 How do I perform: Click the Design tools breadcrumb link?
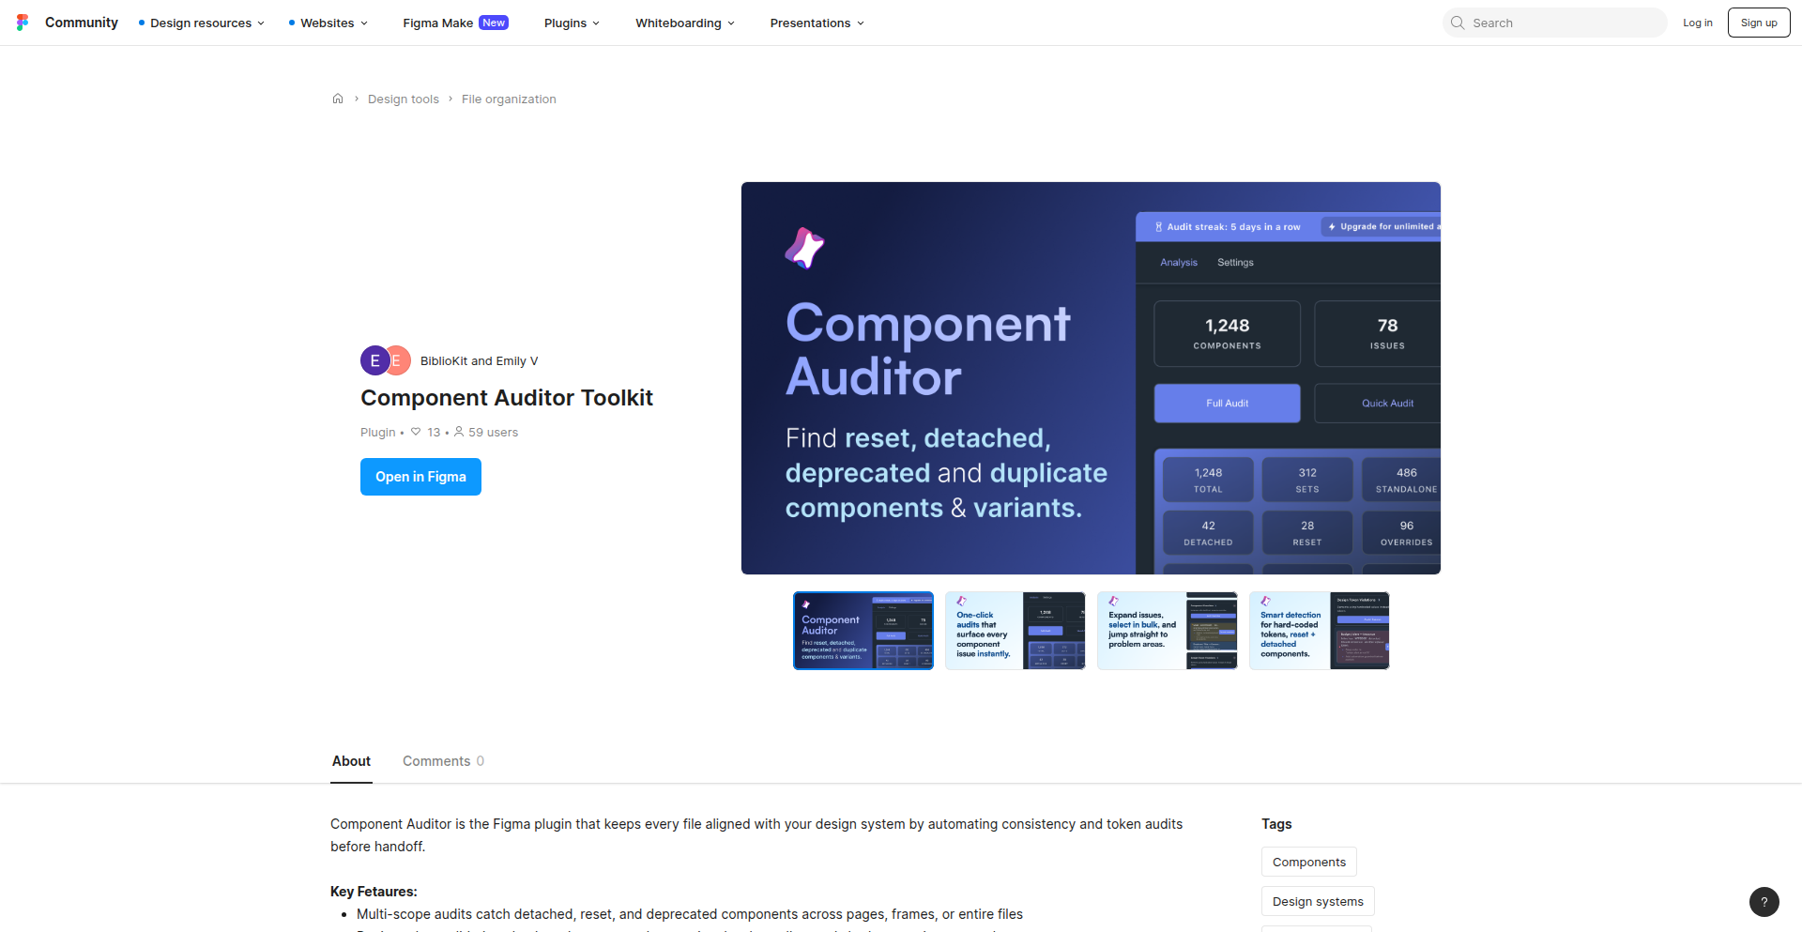click(x=403, y=99)
